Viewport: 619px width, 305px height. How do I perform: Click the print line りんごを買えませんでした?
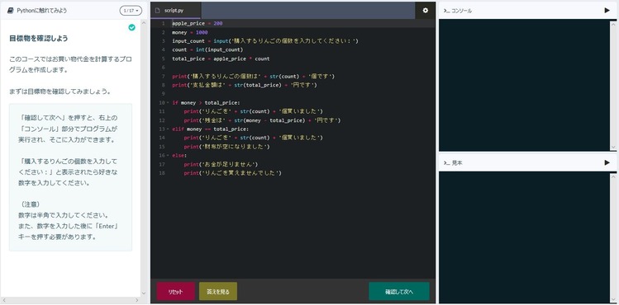(x=233, y=173)
